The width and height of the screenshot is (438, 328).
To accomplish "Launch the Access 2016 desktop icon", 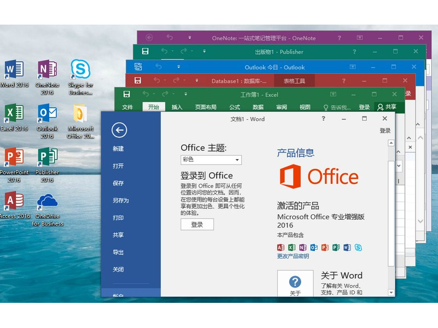I will click(15, 205).
